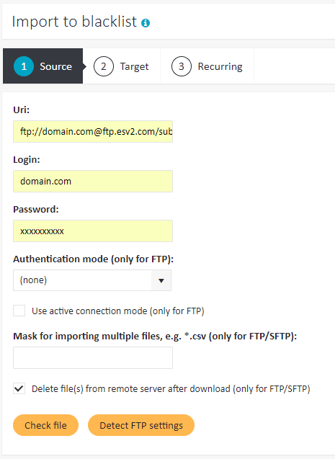The width and height of the screenshot is (335, 459).
Task: Switch to the Target step tab
Action: [122, 66]
